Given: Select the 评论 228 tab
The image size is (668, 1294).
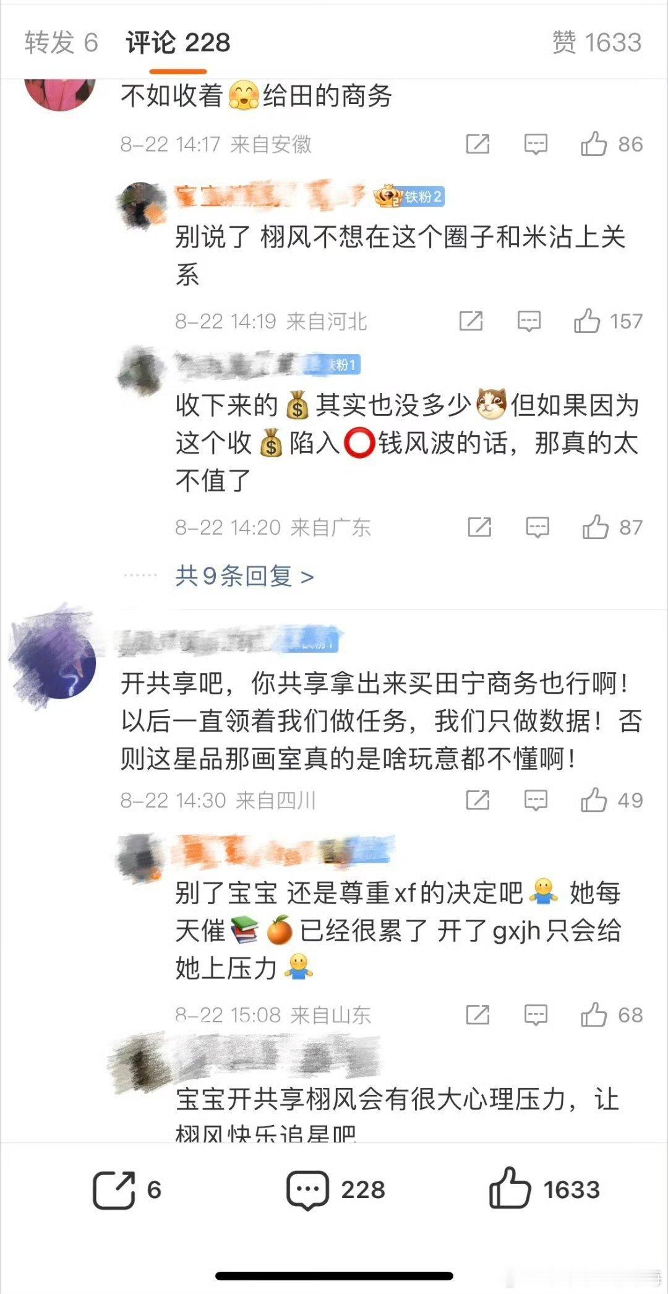Looking at the screenshot, I should click(178, 43).
